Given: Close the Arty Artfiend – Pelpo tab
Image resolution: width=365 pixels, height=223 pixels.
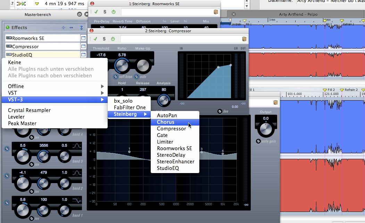Looking at the screenshot, I should pos(234,14).
